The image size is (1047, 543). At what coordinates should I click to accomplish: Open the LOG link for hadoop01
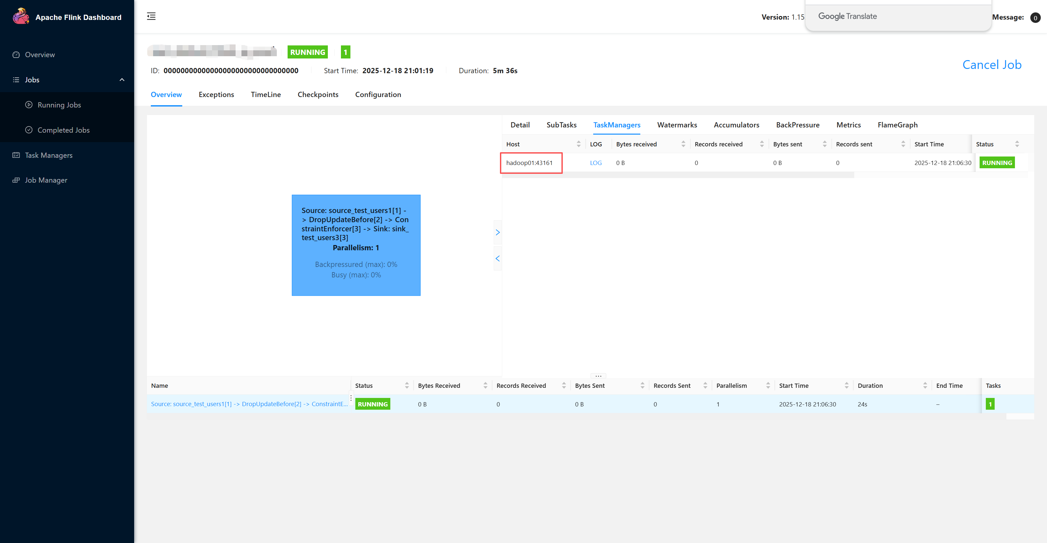[595, 163]
